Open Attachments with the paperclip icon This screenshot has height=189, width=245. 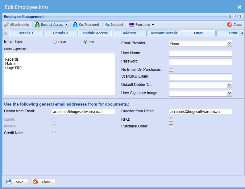(x=6, y=25)
